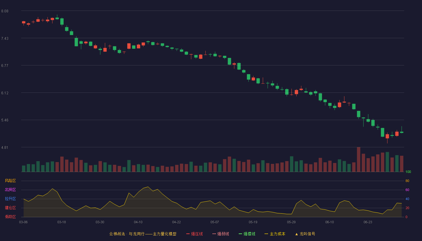Click the 05-29 date label

click(291, 222)
